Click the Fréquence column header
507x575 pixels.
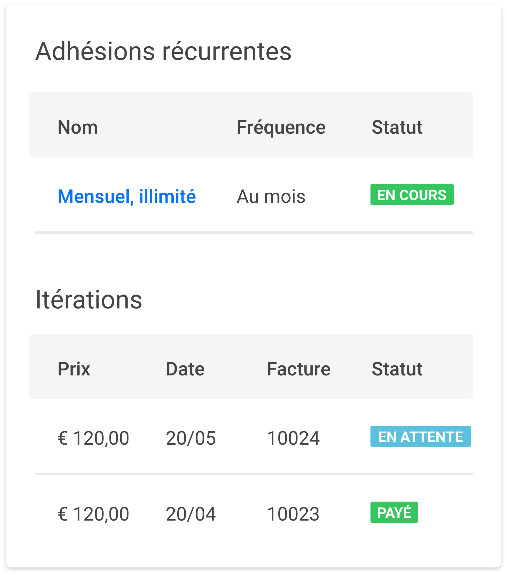[x=281, y=127]
